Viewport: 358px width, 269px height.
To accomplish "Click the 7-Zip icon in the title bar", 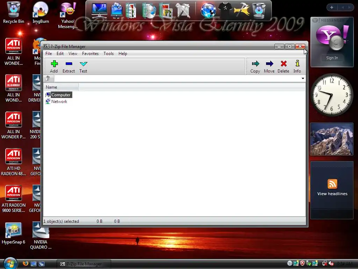I will (x=46, y=47).
